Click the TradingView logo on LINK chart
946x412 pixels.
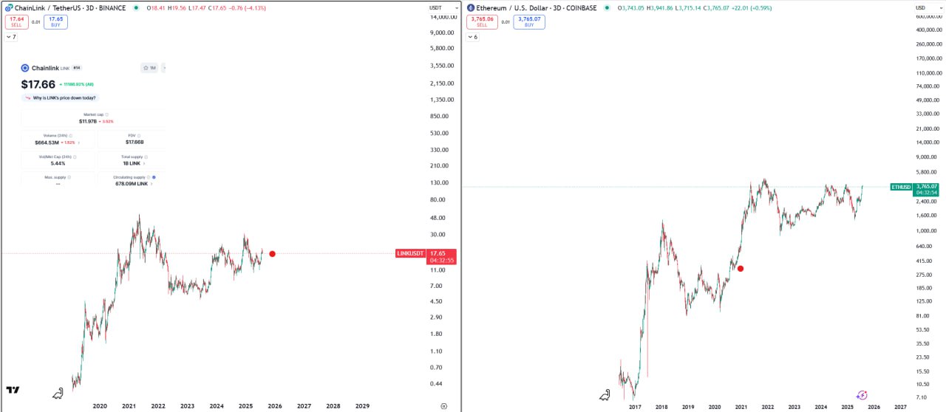[x=13, y=390]
